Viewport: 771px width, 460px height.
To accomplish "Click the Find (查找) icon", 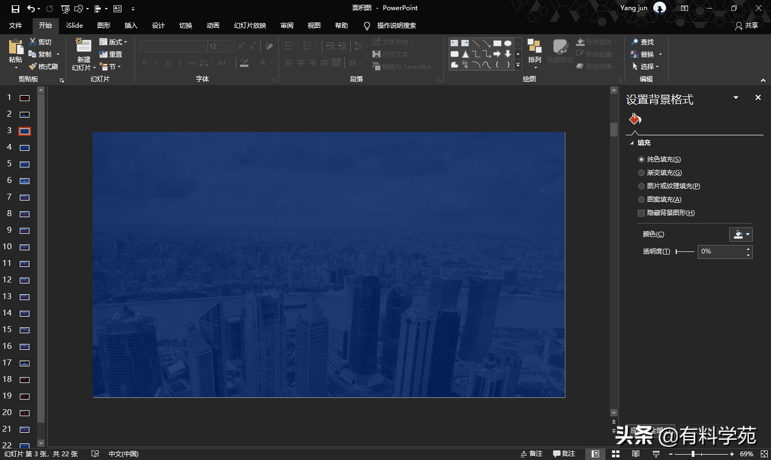I will point(642,42).
